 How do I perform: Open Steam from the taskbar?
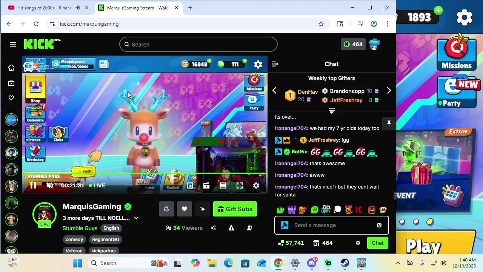point(345,263)
